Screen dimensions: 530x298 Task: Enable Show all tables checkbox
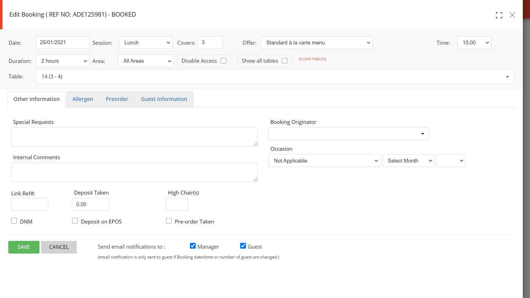[285, 61]
